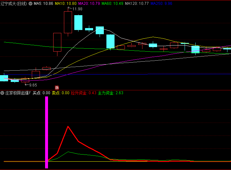
Task: Click the 买点: 0.00 value
Action: [x=42, y=93]
